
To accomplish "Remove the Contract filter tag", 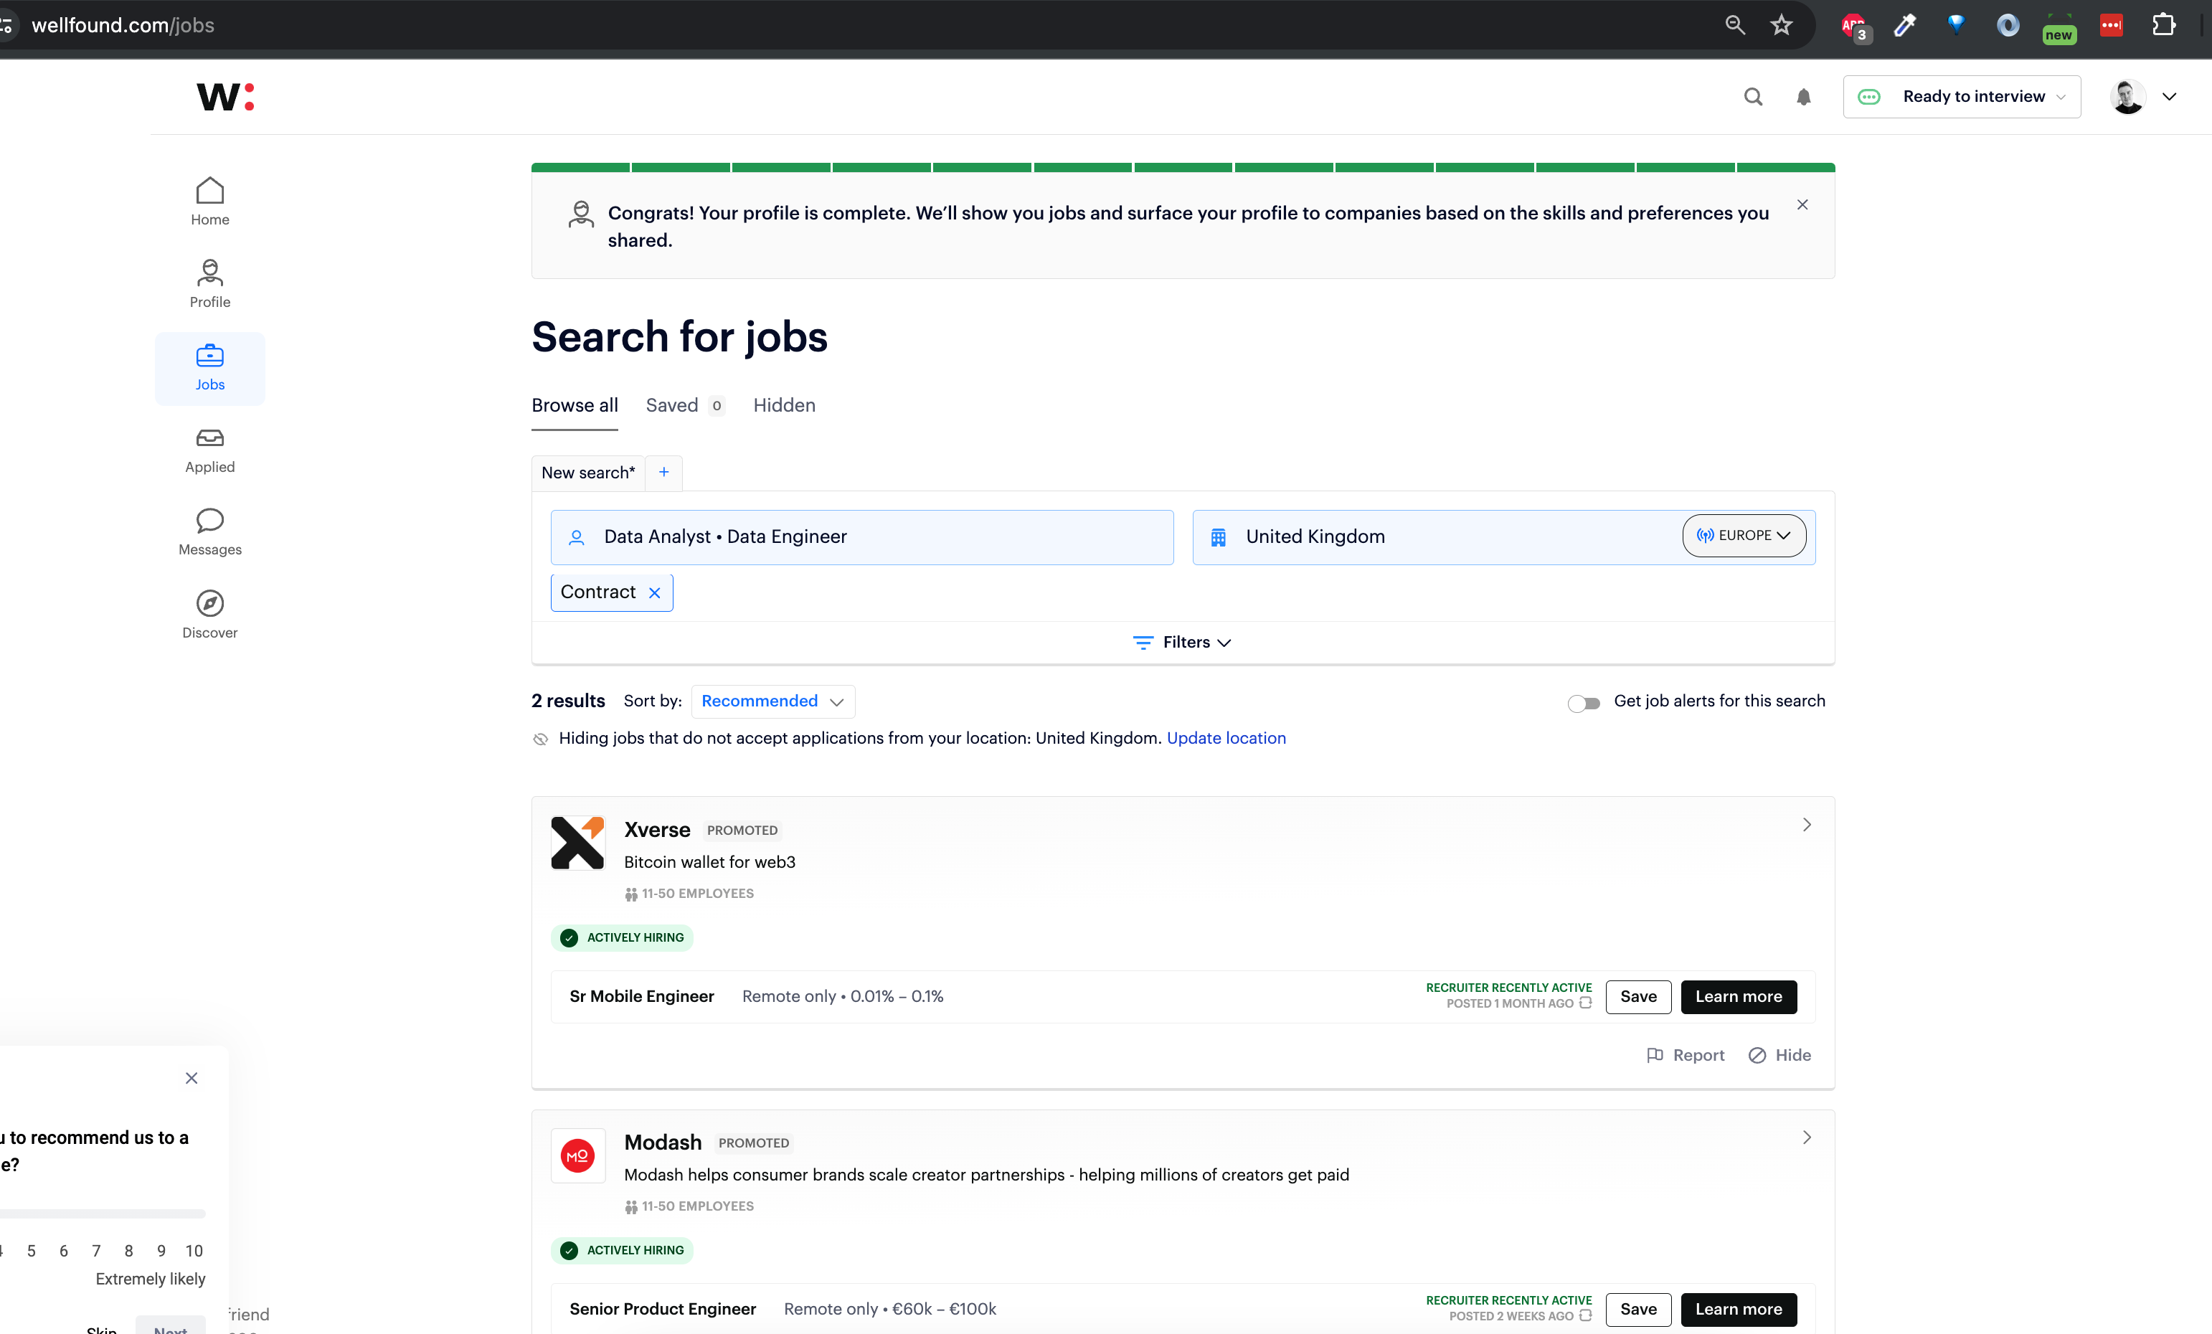I will (654, 592).
